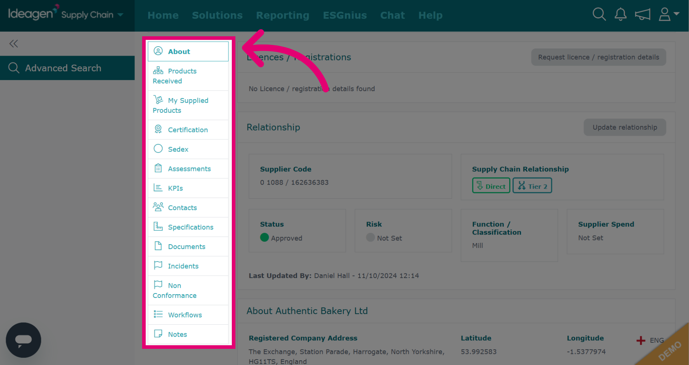689x365 pixels.
Task: Open the Contacts section
Action: point(188,207)
